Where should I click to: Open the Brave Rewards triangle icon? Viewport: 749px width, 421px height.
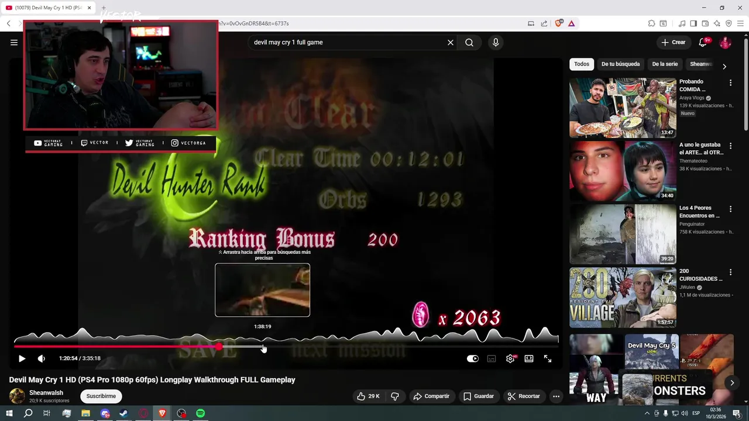(x=571, y=23)
